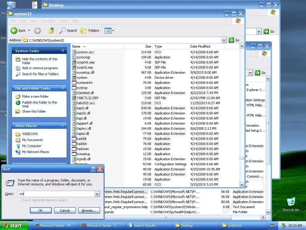Select tapi32.dll file icon
Image resolution: width=306 pixels, height=230 pixels.
[74, 113]
